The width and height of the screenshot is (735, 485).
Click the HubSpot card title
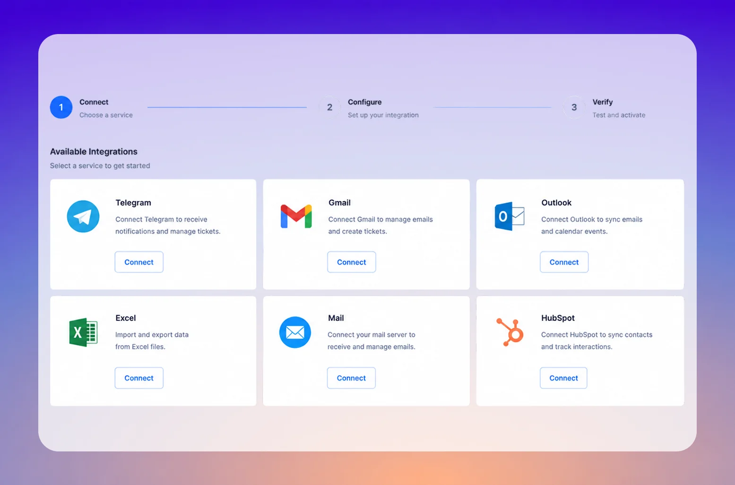point(558,318)
